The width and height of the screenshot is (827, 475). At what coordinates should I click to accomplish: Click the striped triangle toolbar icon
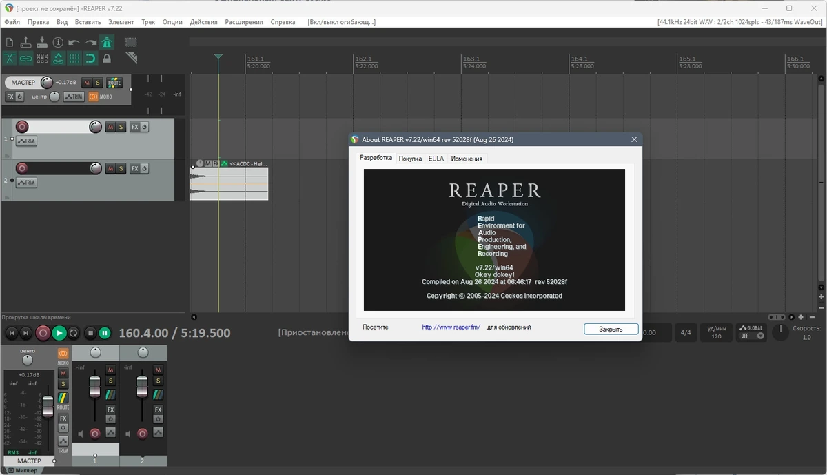131,59
